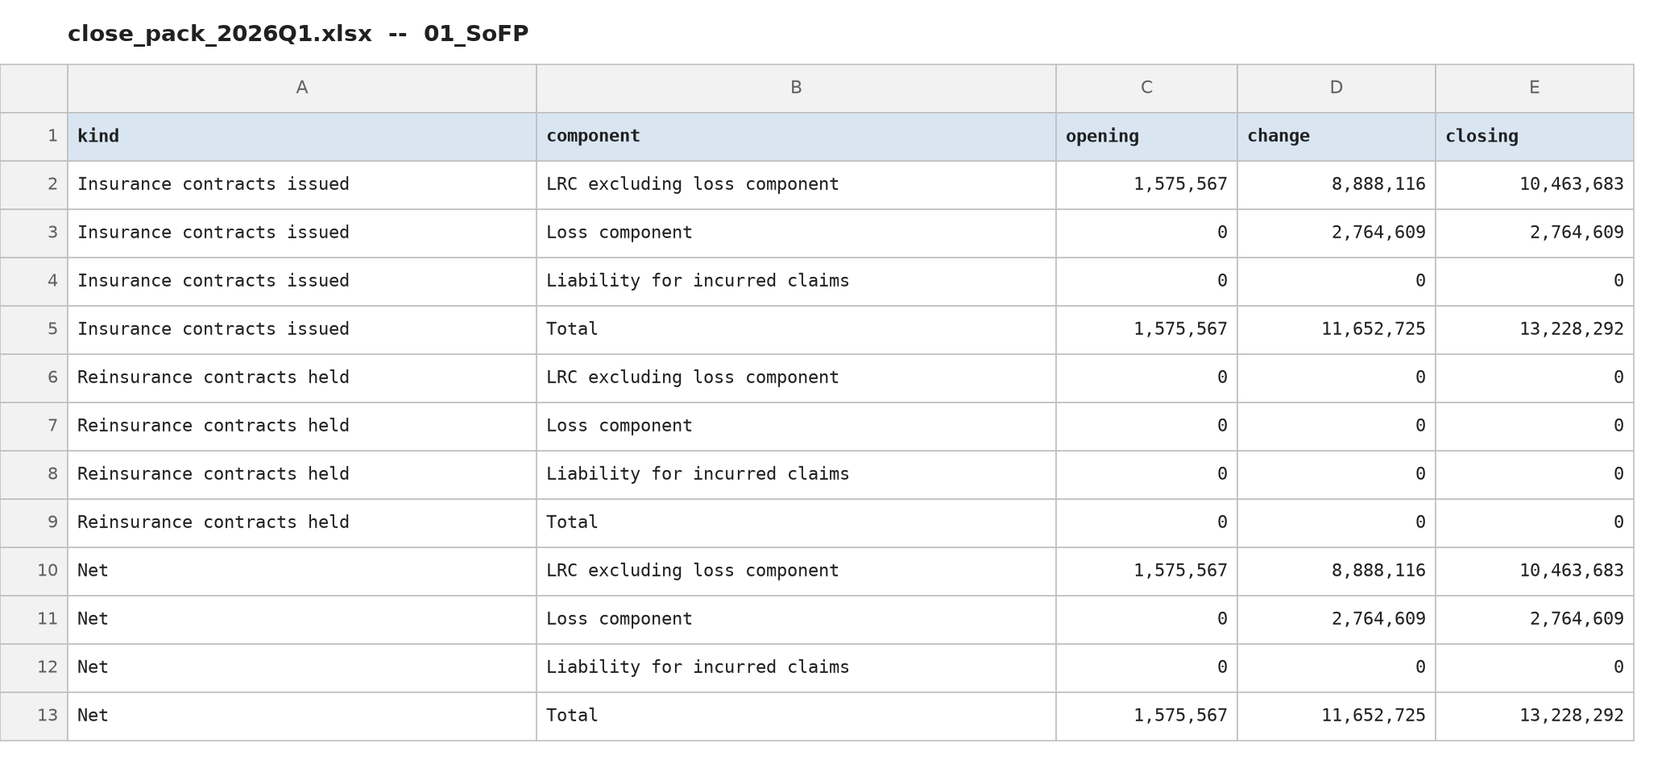
Task: Select change value 8,888,116 in row 10
Action: 1337,572
